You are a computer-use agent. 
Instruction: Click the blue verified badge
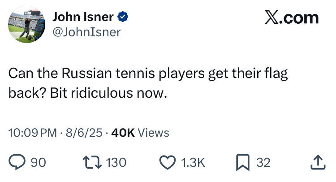(123, 17)
